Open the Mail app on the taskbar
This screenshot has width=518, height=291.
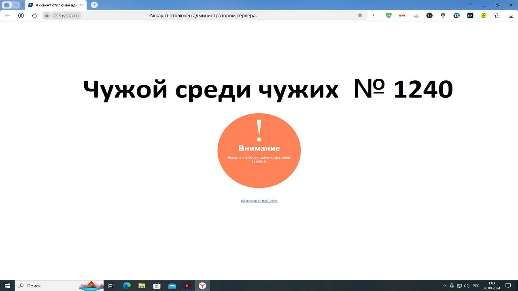point(172,286)
